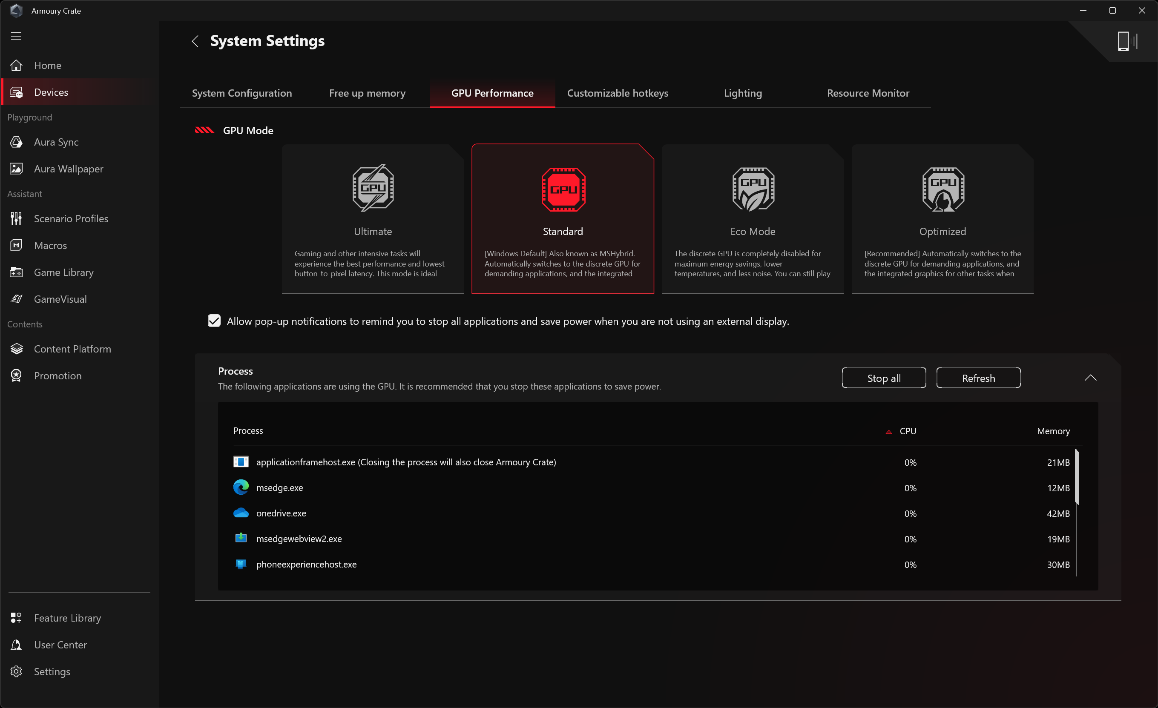This screenshot has height=708, width=1158.
Task: Open the GameVisual sidebar item
Action: point(60,299)
